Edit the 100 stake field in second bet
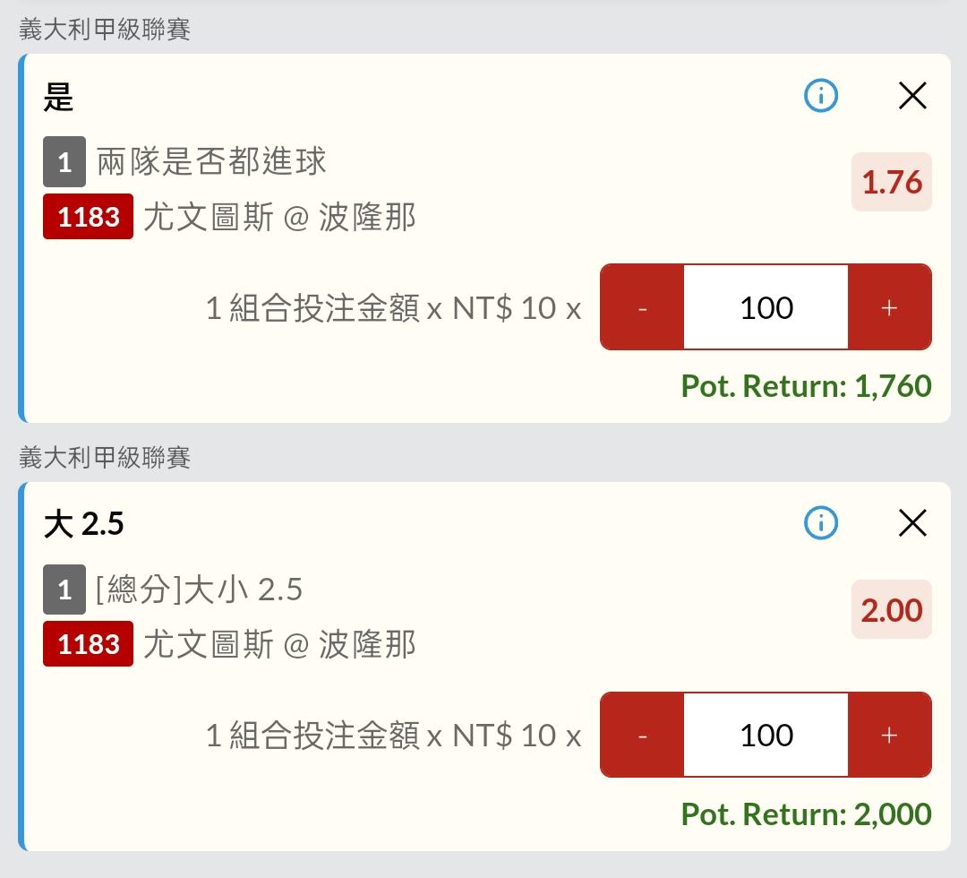967x878 pixels. pos(766,735)
